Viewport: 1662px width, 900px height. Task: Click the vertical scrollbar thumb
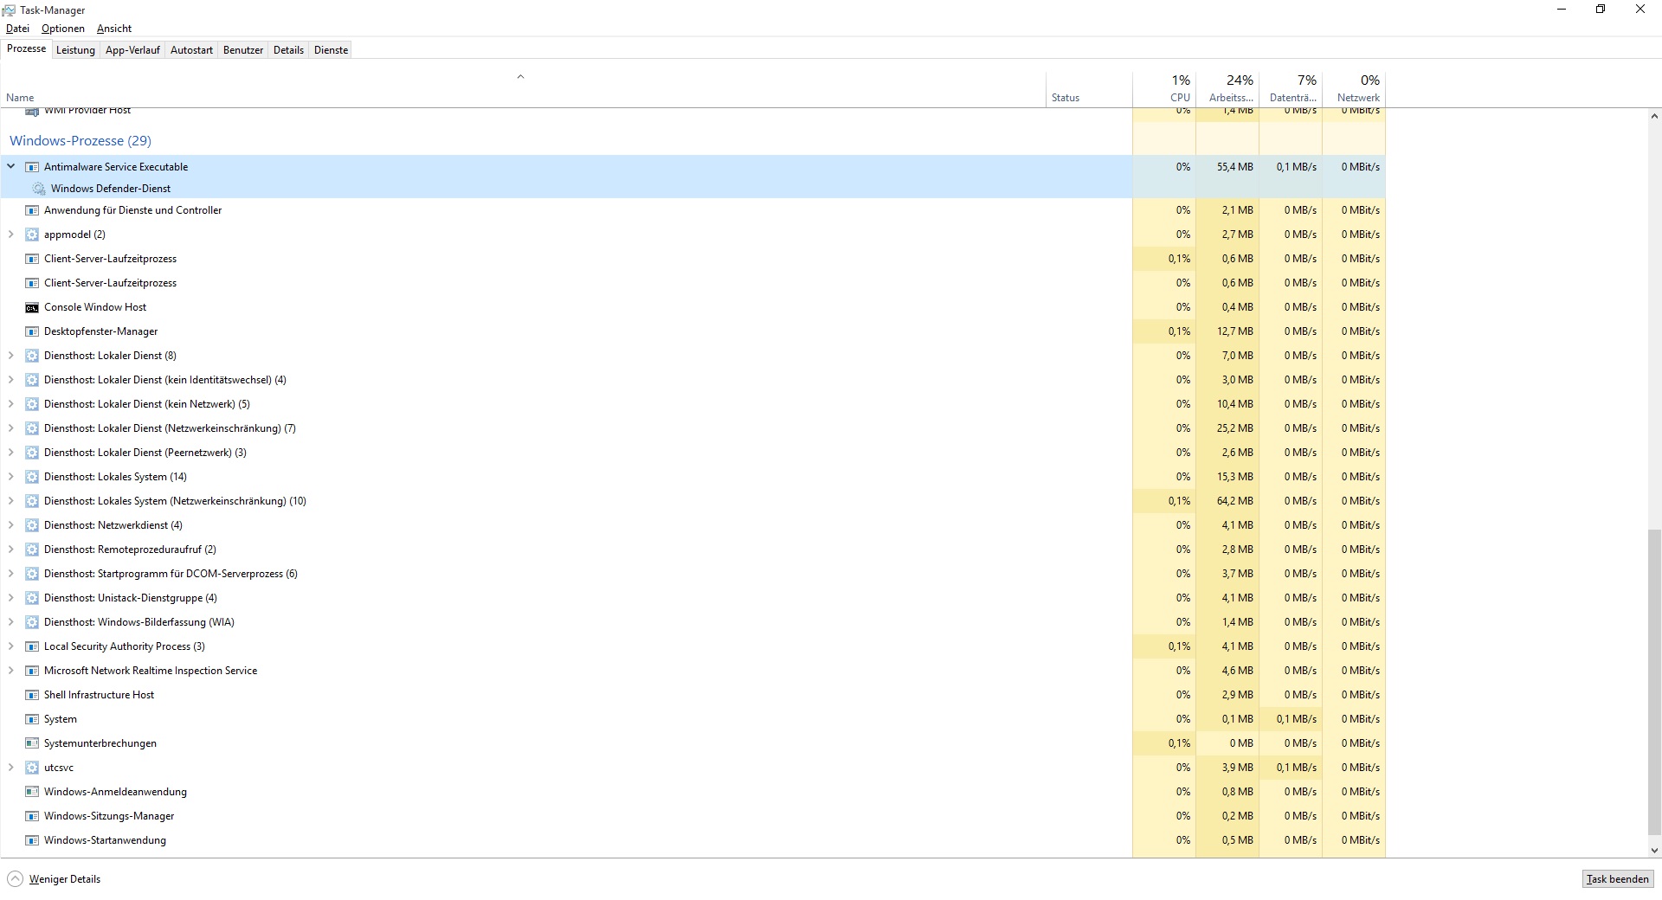[1654, 680]
